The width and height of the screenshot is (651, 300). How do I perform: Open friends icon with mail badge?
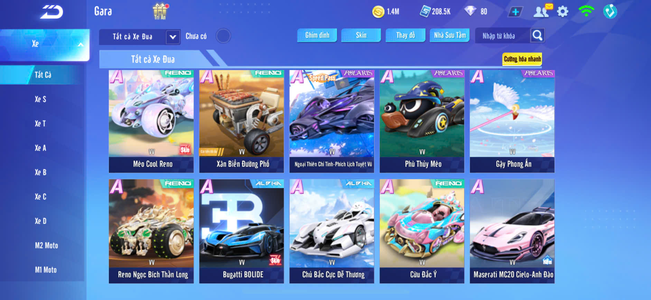point(543,11)
